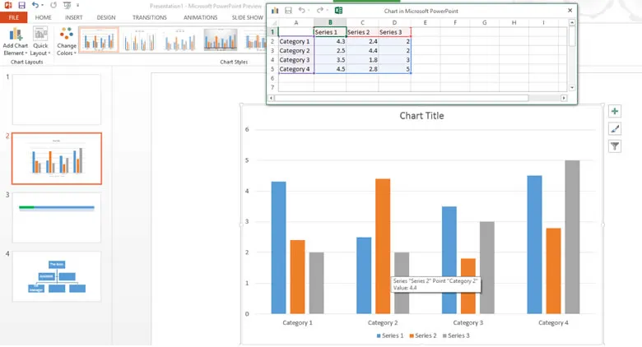Click the Chart Elements plus button
The image size is (642, 347).
click(x=615, y=111)
